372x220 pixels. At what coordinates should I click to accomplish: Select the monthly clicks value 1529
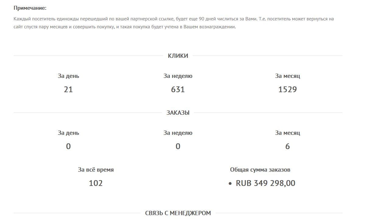point(287,89)
